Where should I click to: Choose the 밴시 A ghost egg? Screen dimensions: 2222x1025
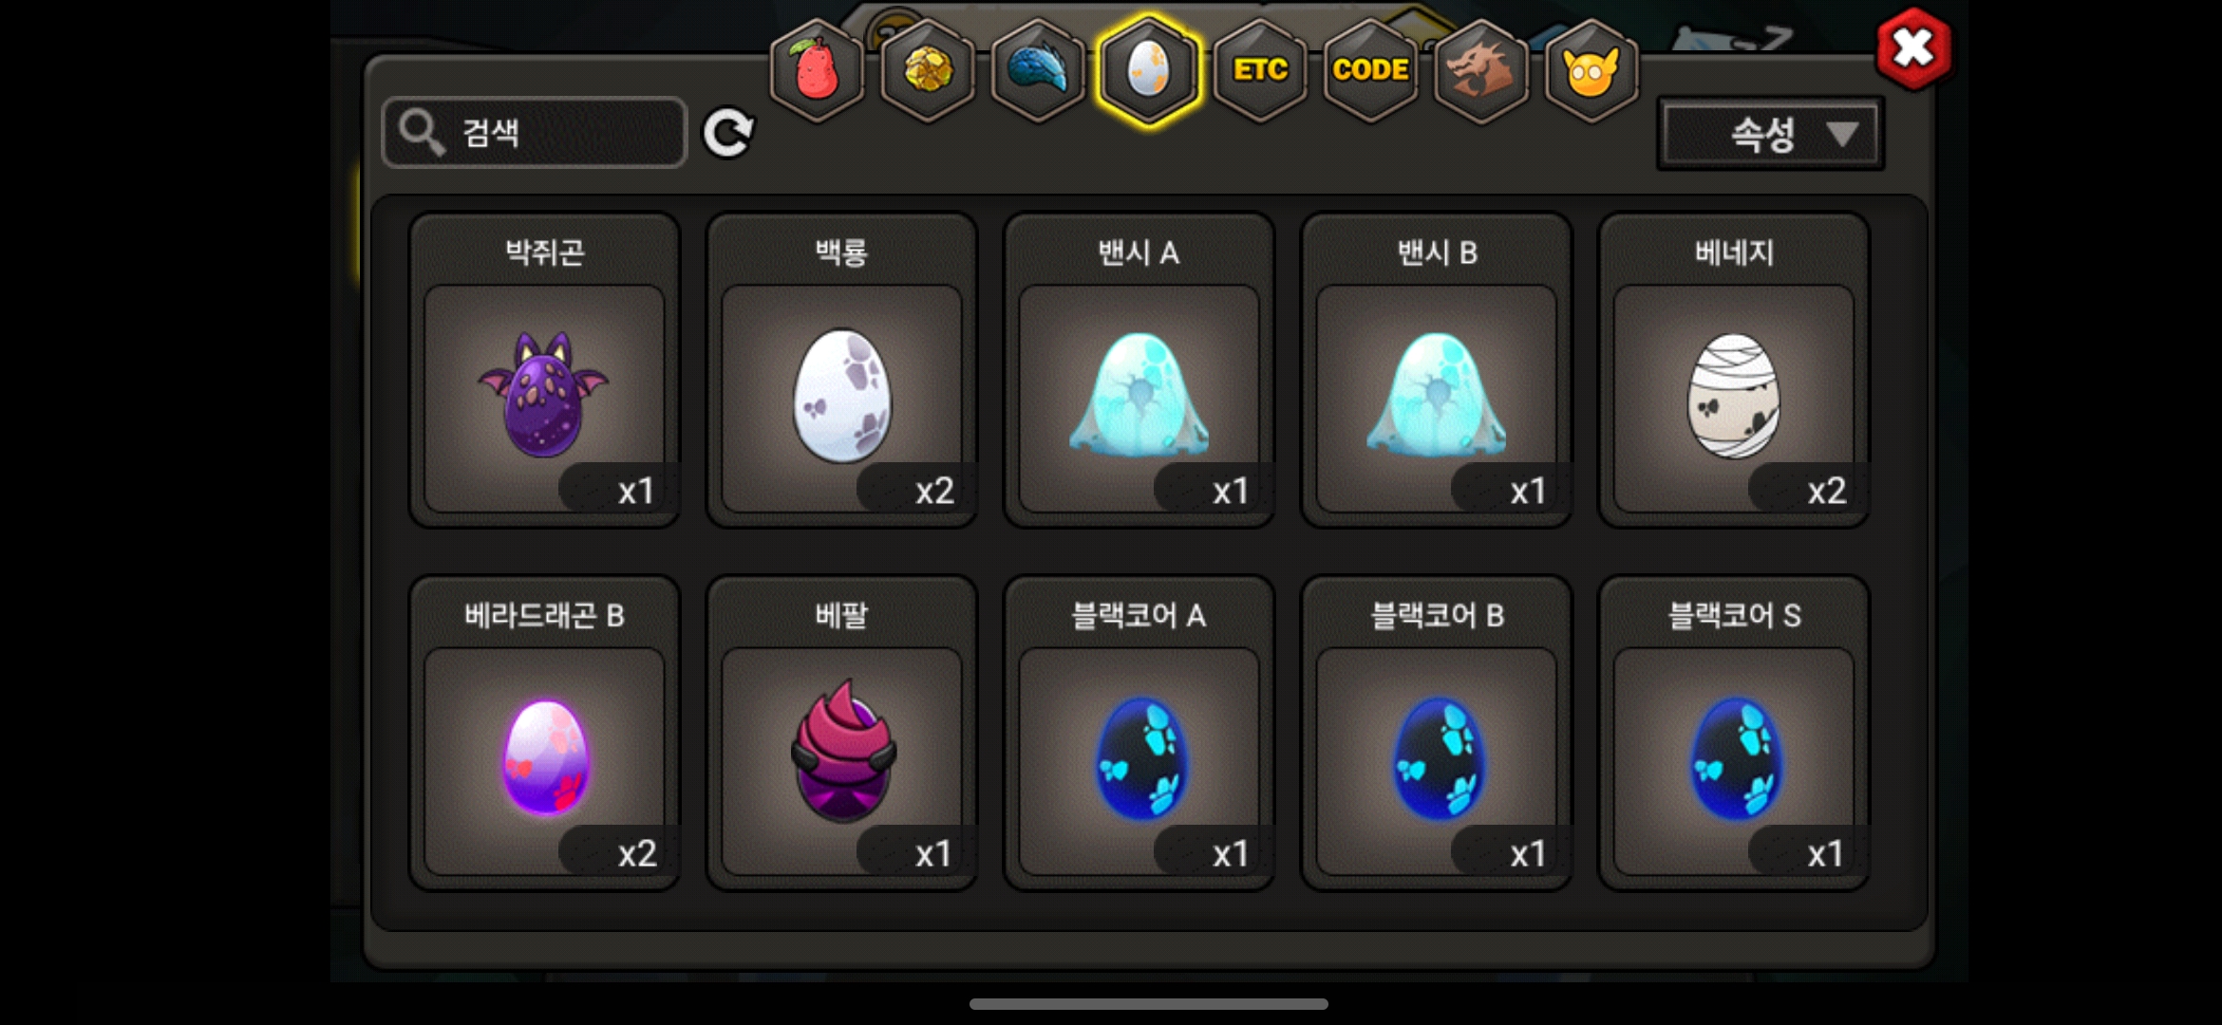[x=1139, y=369]
